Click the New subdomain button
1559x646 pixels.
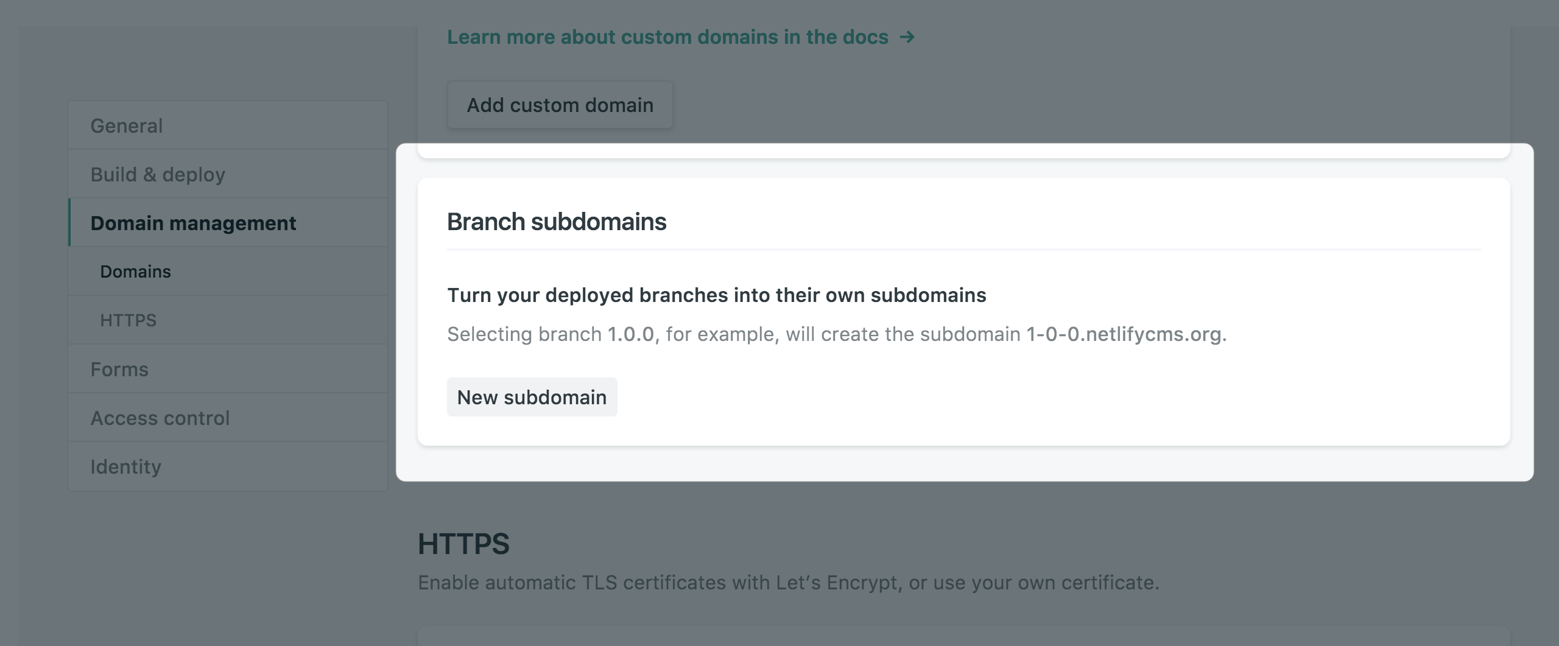(x=532, y=397)
